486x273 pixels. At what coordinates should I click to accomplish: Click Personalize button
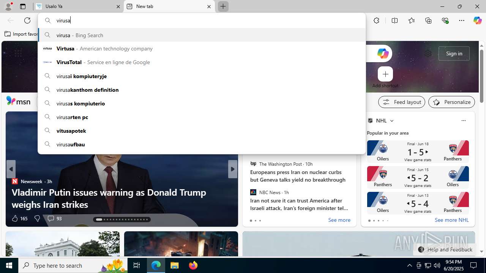point(451,102)
